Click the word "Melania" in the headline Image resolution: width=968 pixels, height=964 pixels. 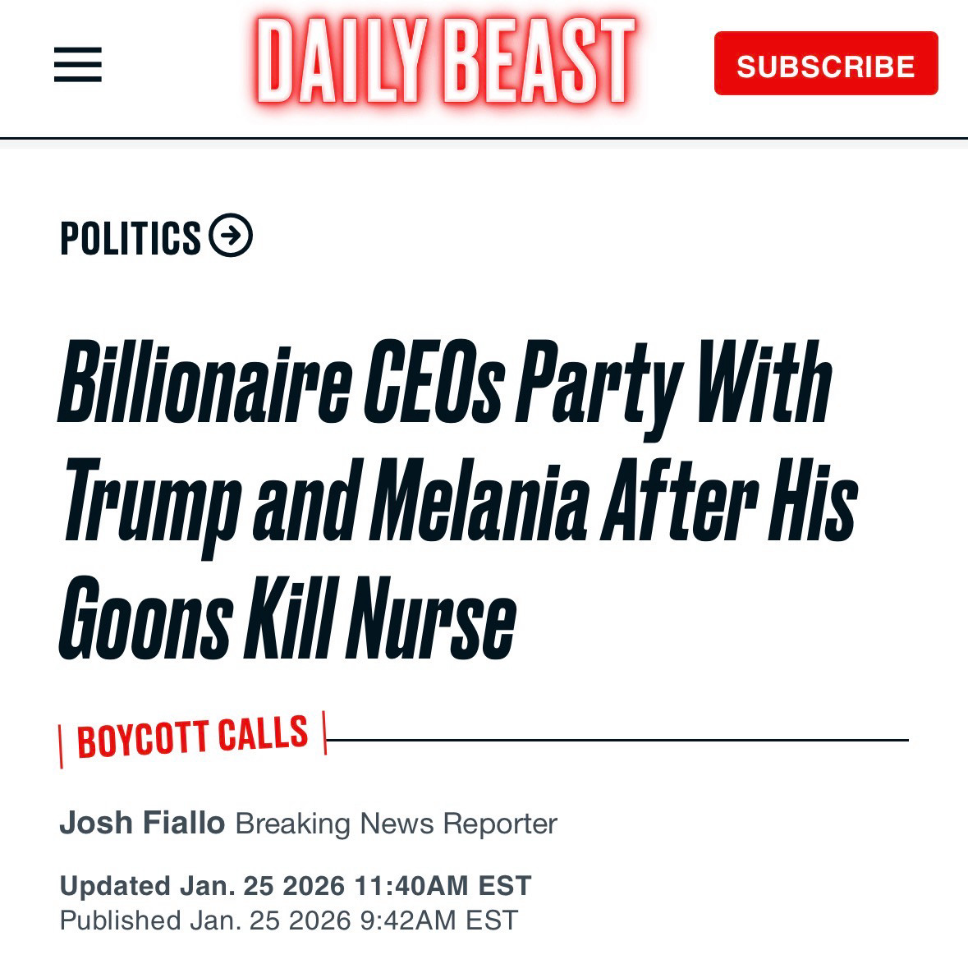click(x=479, y=500)
